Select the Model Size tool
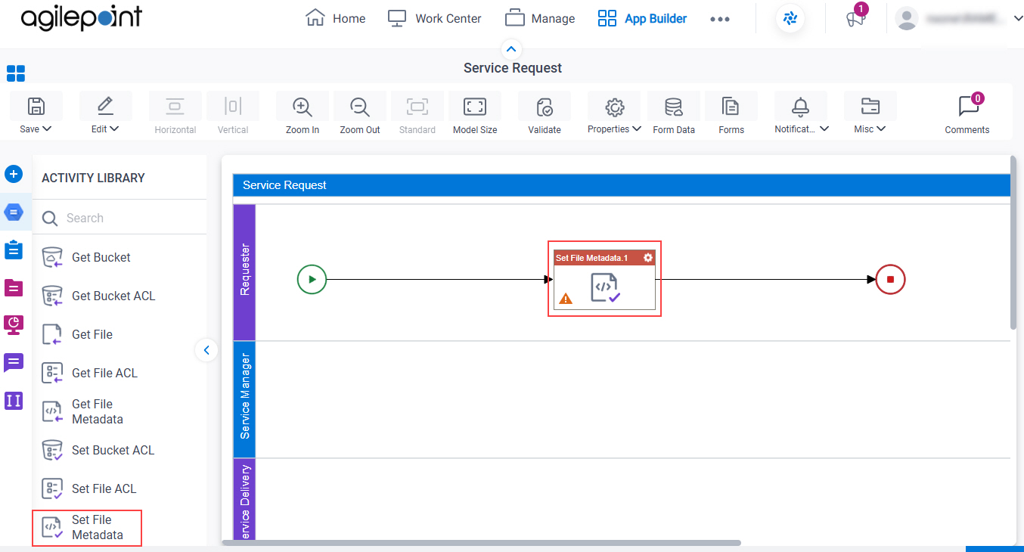The width and height of the screenshot is (1024, 552). click(475, 106)
